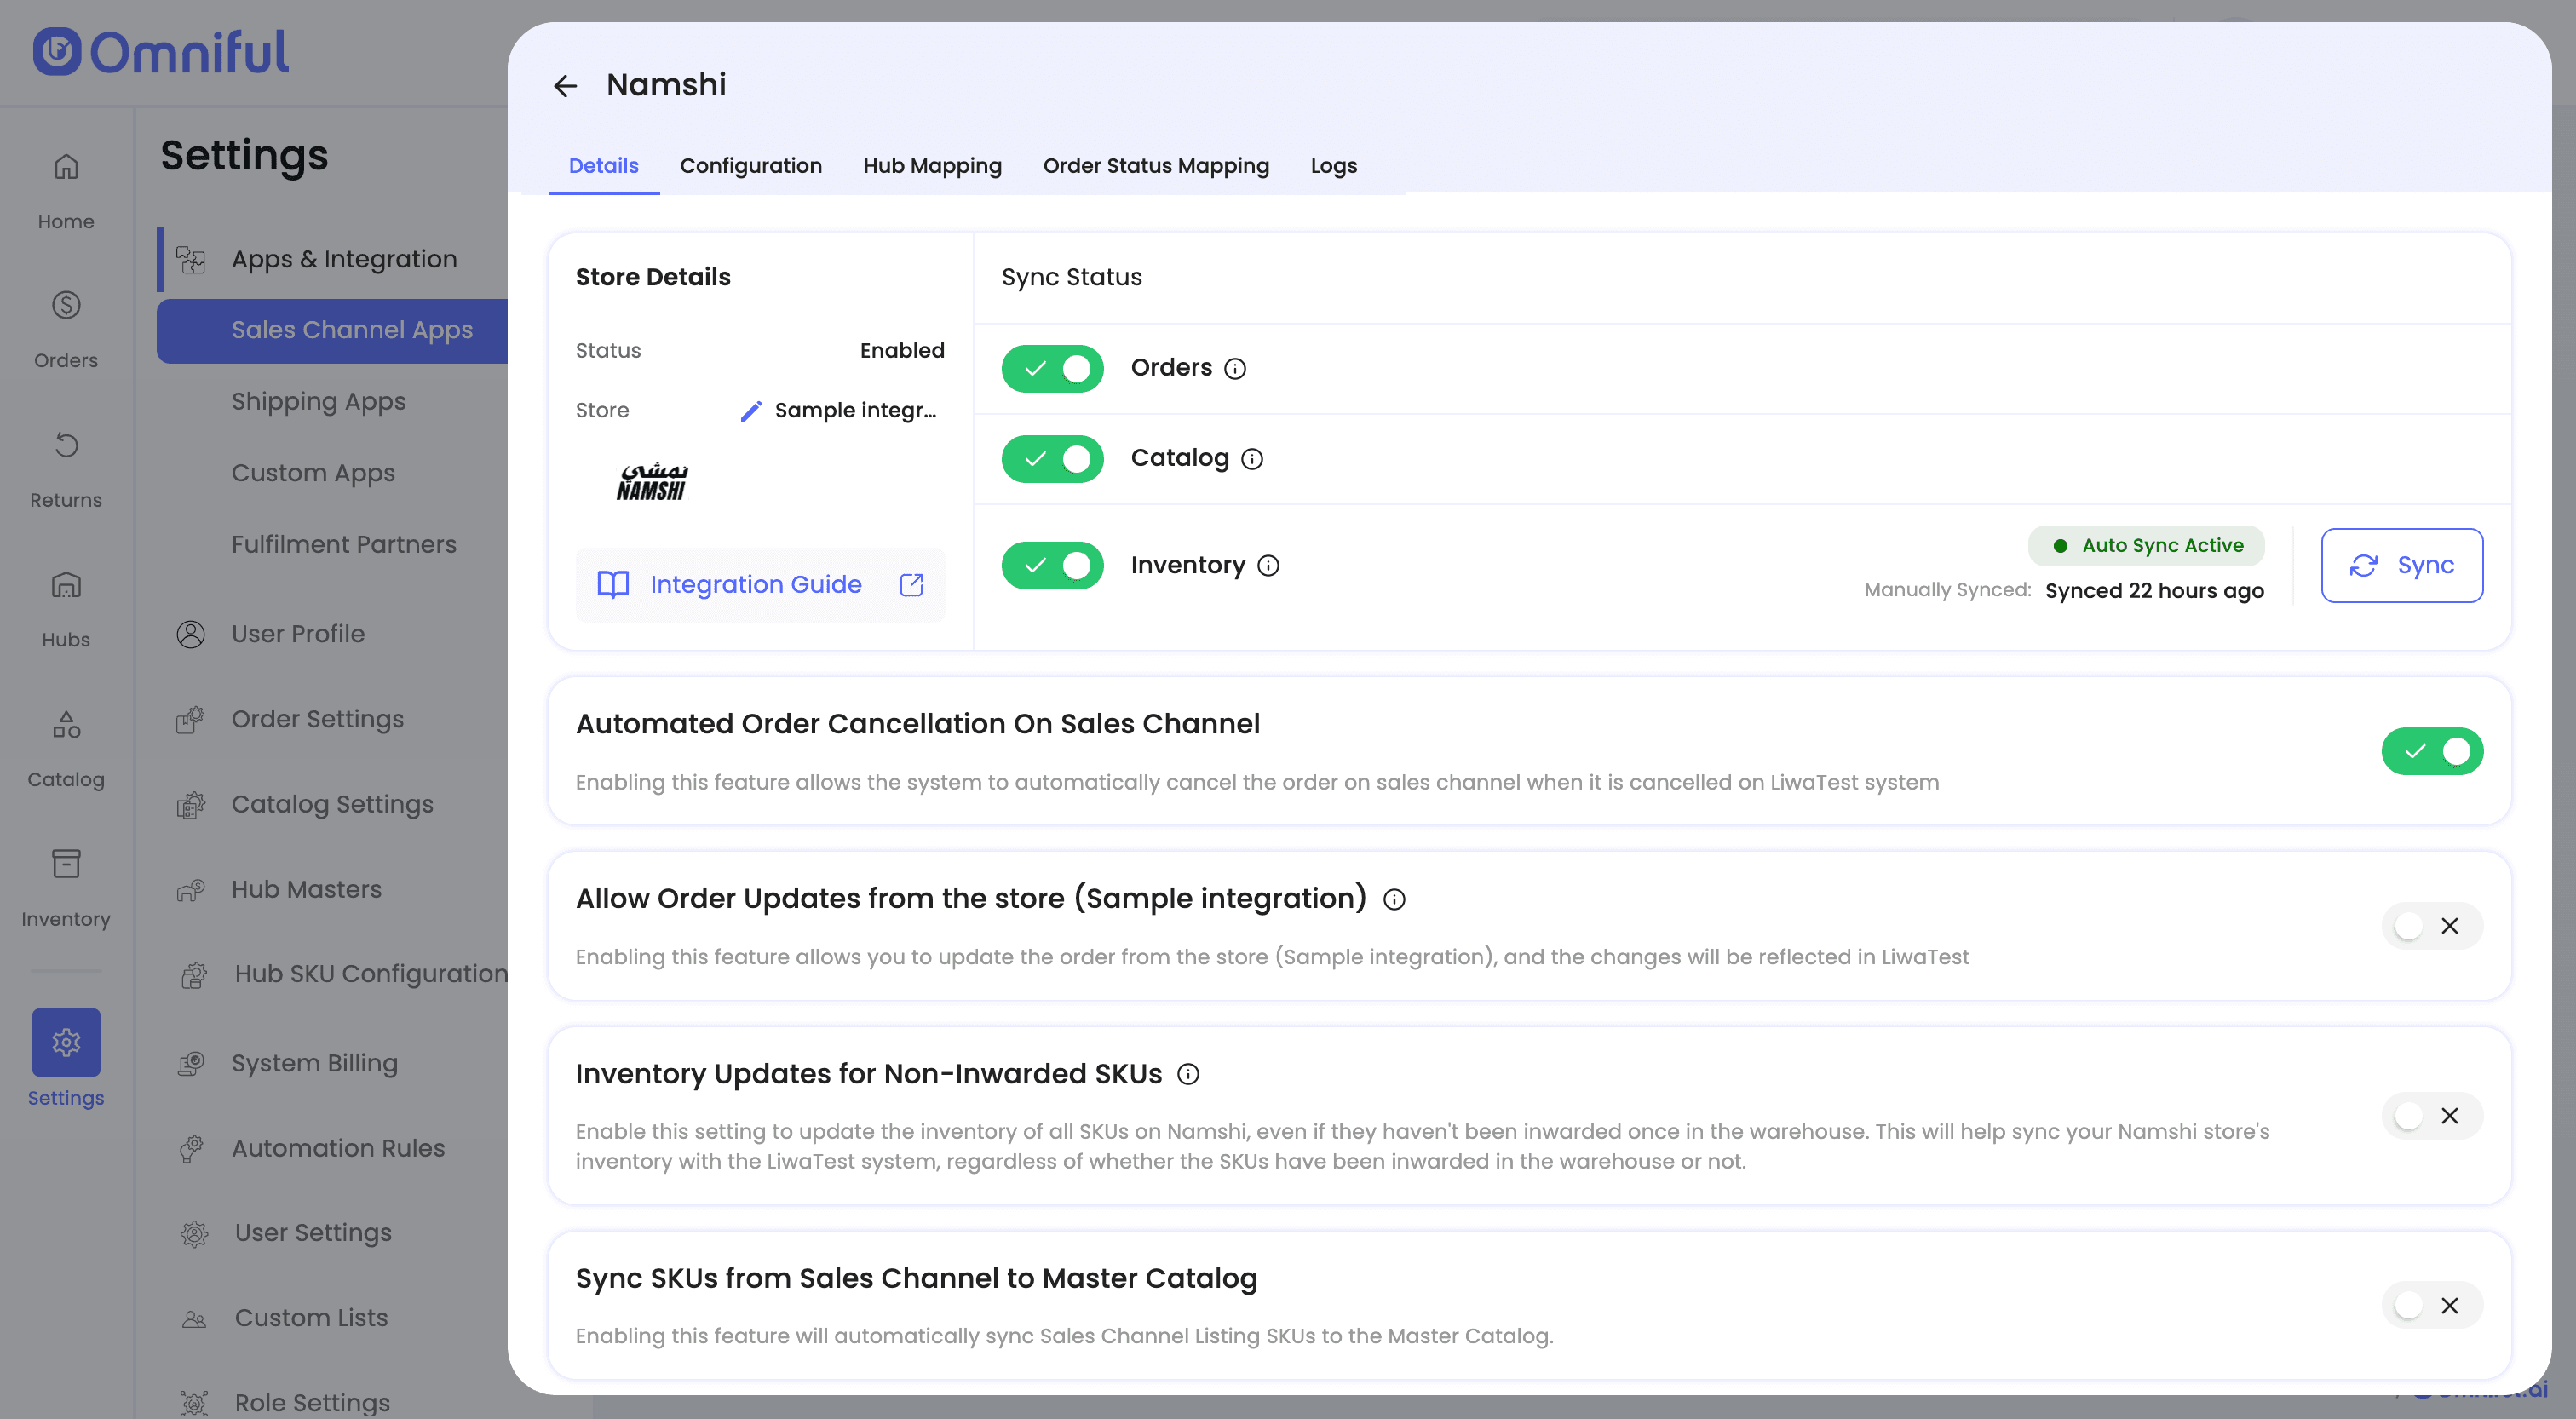The image size is (2576, 1419).
Task: Disable the Catalog sync toggle
Action: click(1052, 459)
